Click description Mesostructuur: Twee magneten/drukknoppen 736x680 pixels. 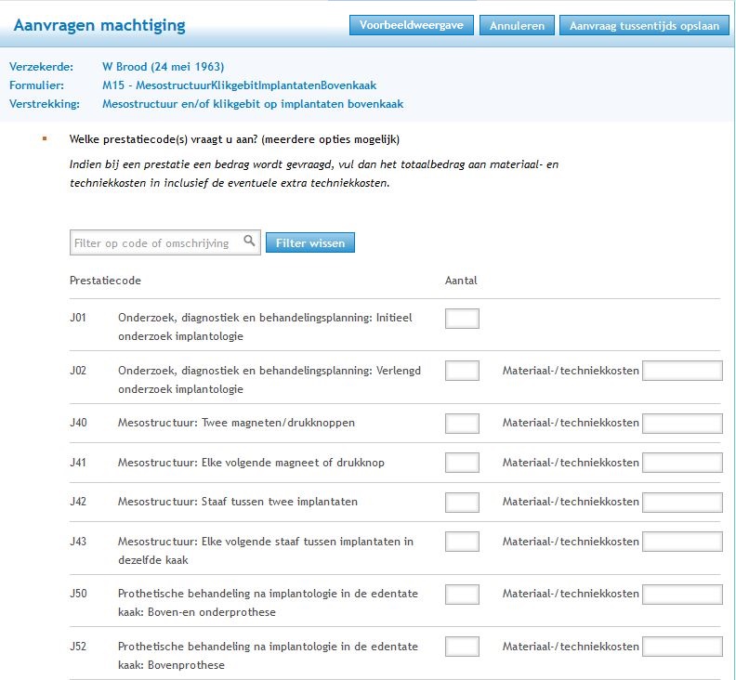[x=236, y=423]
